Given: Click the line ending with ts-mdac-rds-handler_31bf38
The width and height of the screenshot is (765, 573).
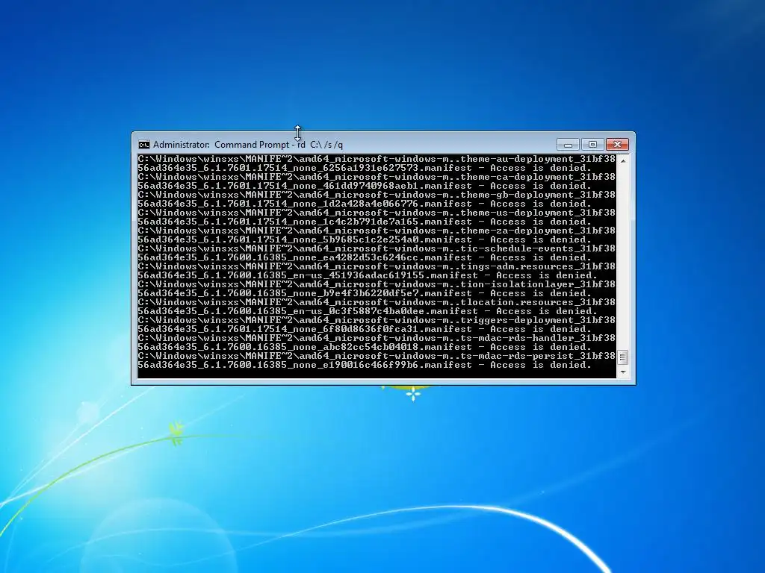Looking at the screenshot, I should point(377,338).
